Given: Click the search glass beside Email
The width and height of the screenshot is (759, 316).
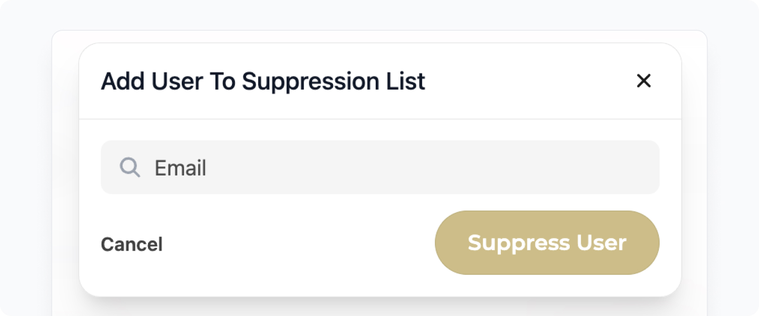Looking at the screenshot, I should pos(130,167).
